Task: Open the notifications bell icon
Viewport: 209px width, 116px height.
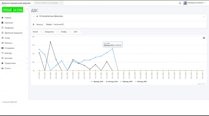Action: click(x=180, y=3)
